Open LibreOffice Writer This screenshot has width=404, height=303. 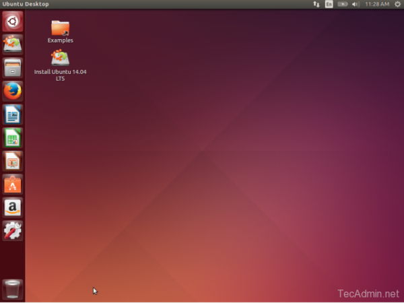pos(13,114)
